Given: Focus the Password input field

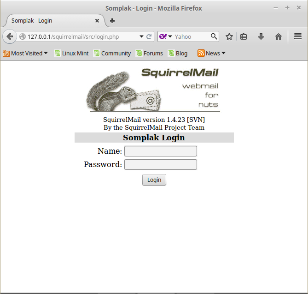Looking at the screenshot, I should pyautogui.click(x=161, y=164).
